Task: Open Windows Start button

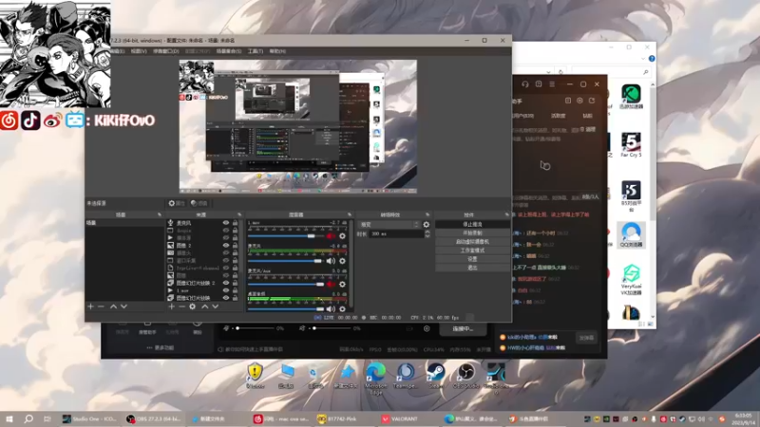Action: click(x=9, y=418)
